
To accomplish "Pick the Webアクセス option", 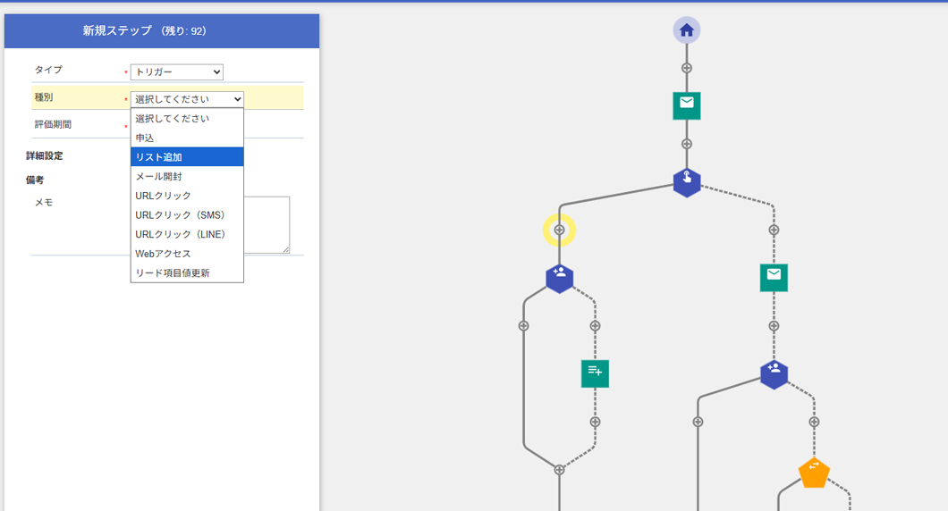I will click(186, 255).
